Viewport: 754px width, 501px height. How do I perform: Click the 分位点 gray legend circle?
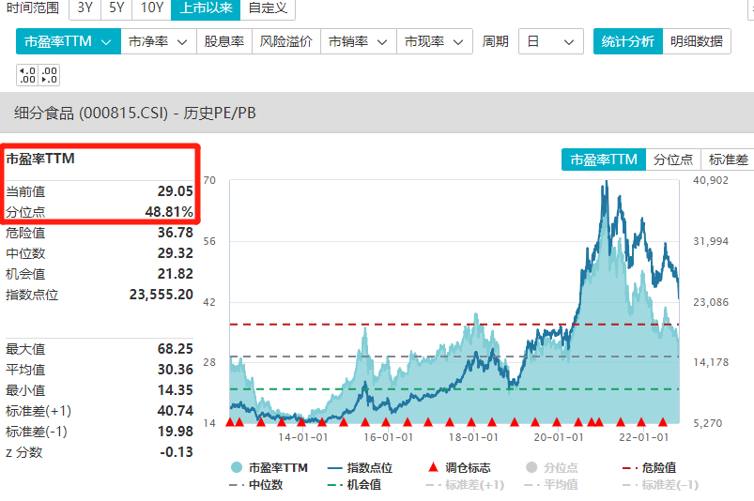pyautogui.click(x=531, y=467)
